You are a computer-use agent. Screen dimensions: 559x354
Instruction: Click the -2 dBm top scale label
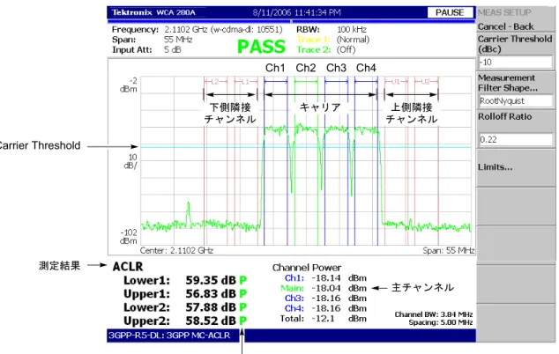click(x=129, y=85)
